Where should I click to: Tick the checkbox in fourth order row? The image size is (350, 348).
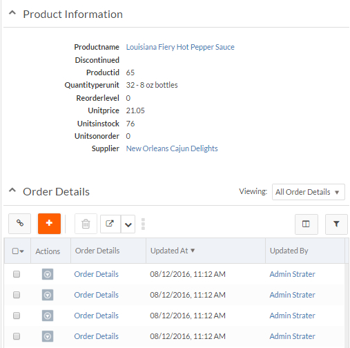pos(17,336)
